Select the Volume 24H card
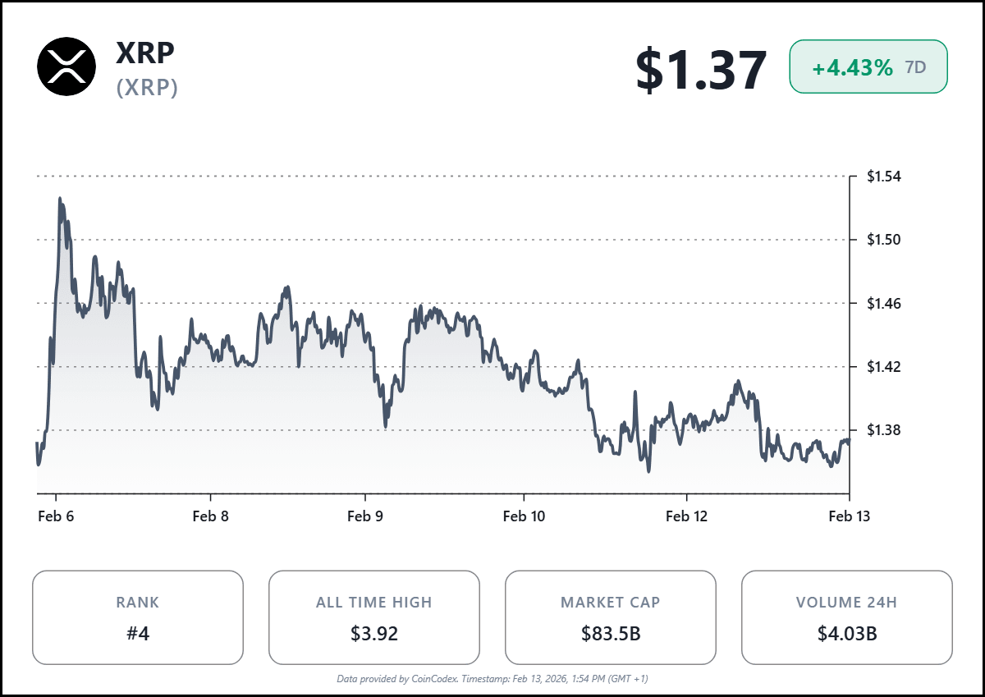Screen dimensions: 985x697 [846, 617]
